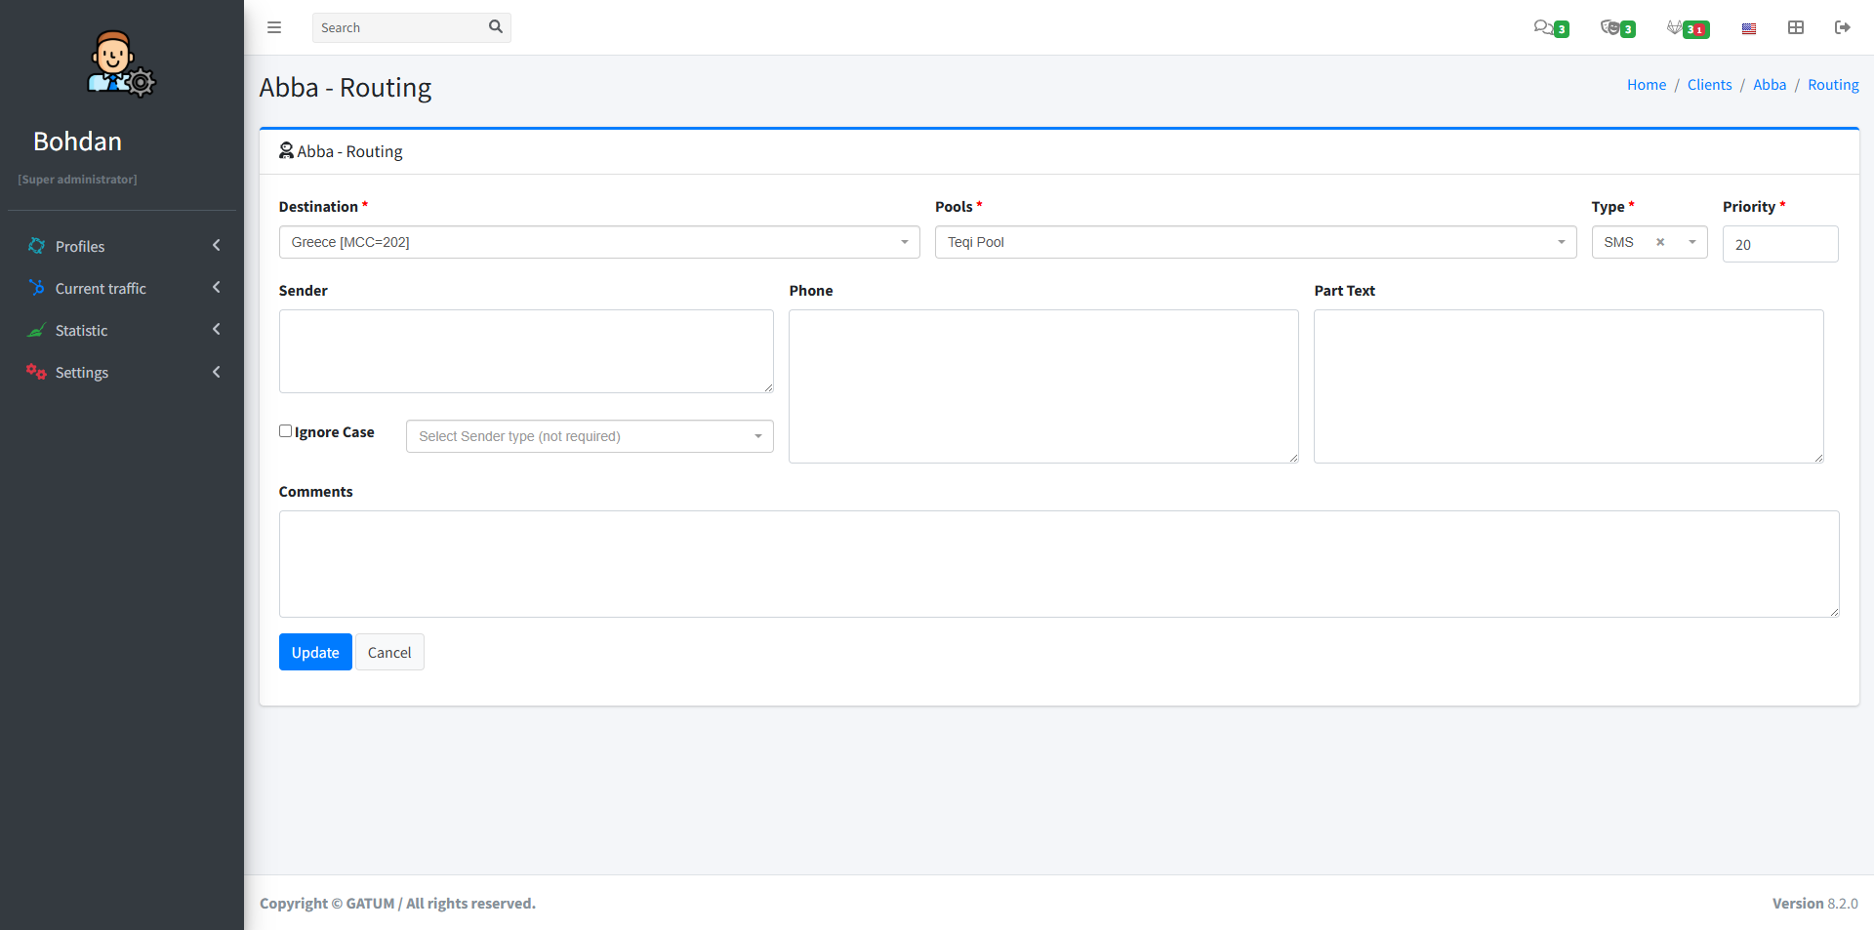Click the Update button
The width and height of the screenshot is (1874, 930).
[x=315, y=652]
